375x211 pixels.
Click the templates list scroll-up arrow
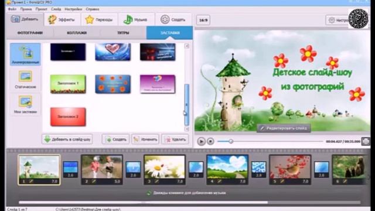[187, 46]
